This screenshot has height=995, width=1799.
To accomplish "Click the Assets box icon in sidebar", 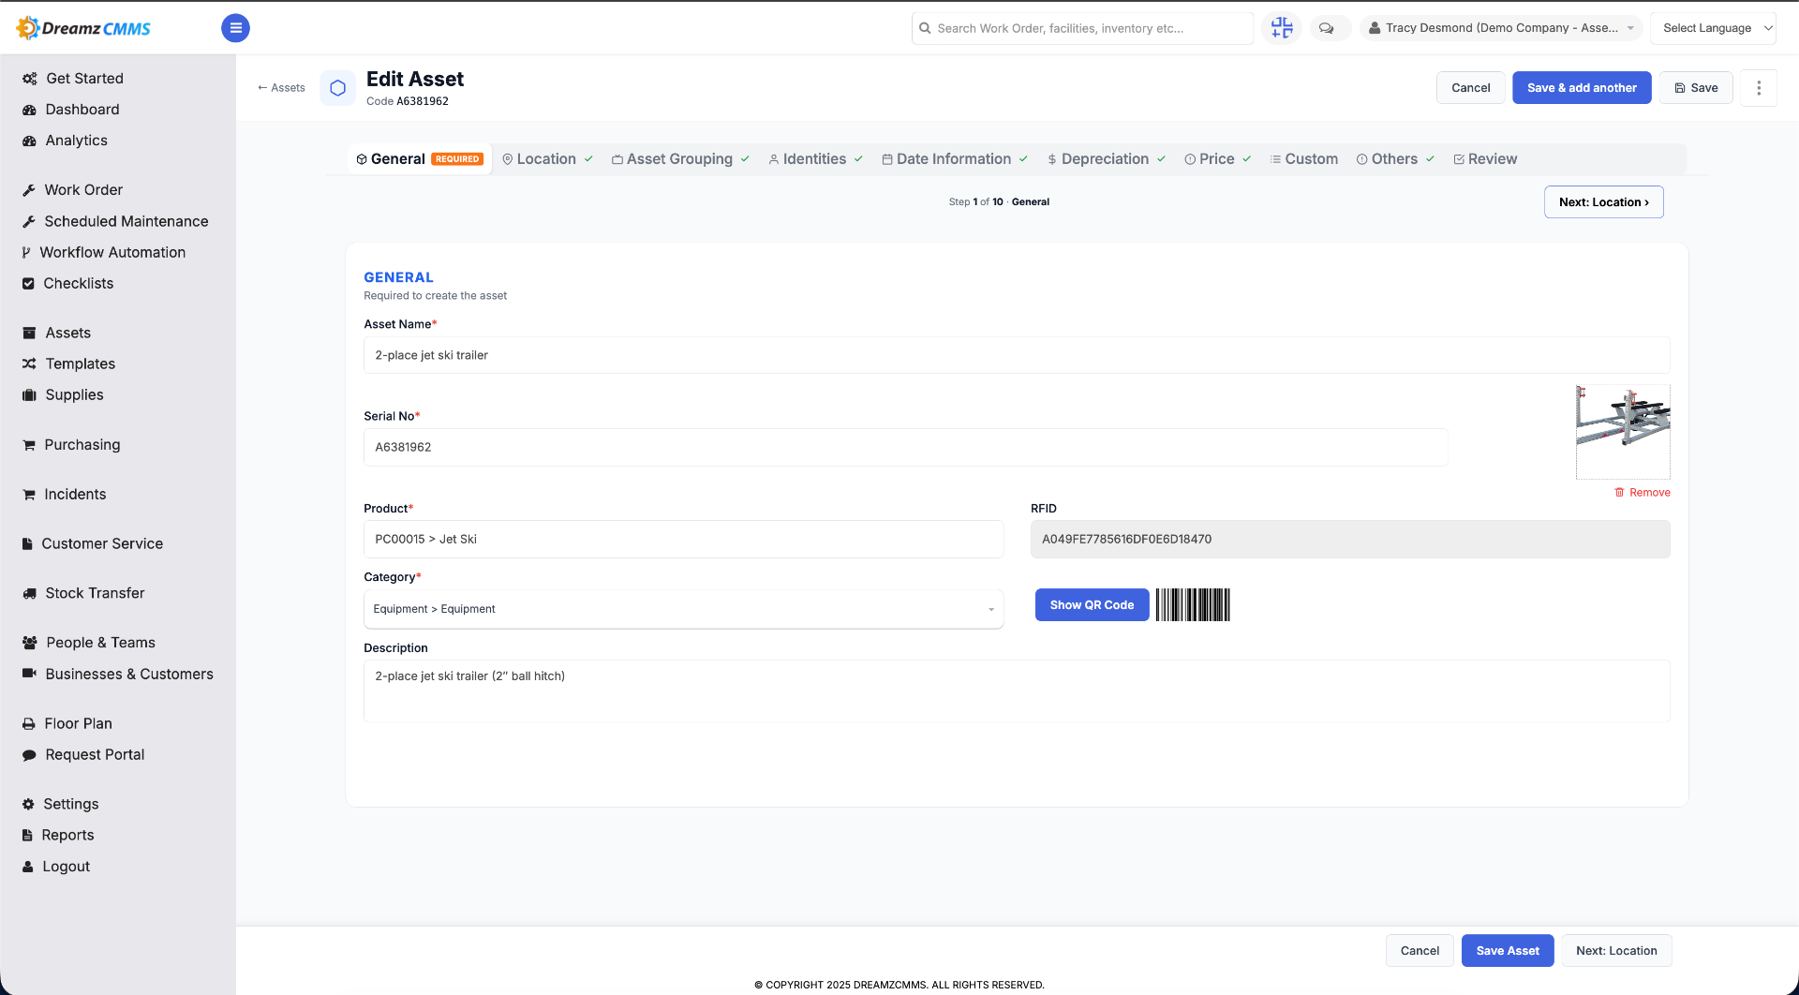I will [x=29, y=333].
